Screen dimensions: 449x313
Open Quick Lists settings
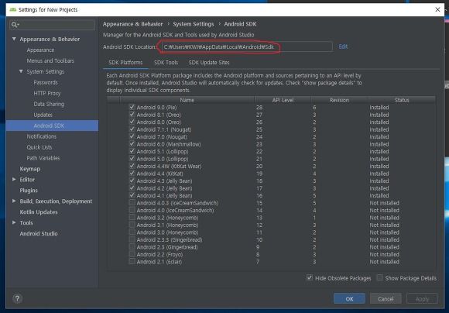tap(39, 147)
